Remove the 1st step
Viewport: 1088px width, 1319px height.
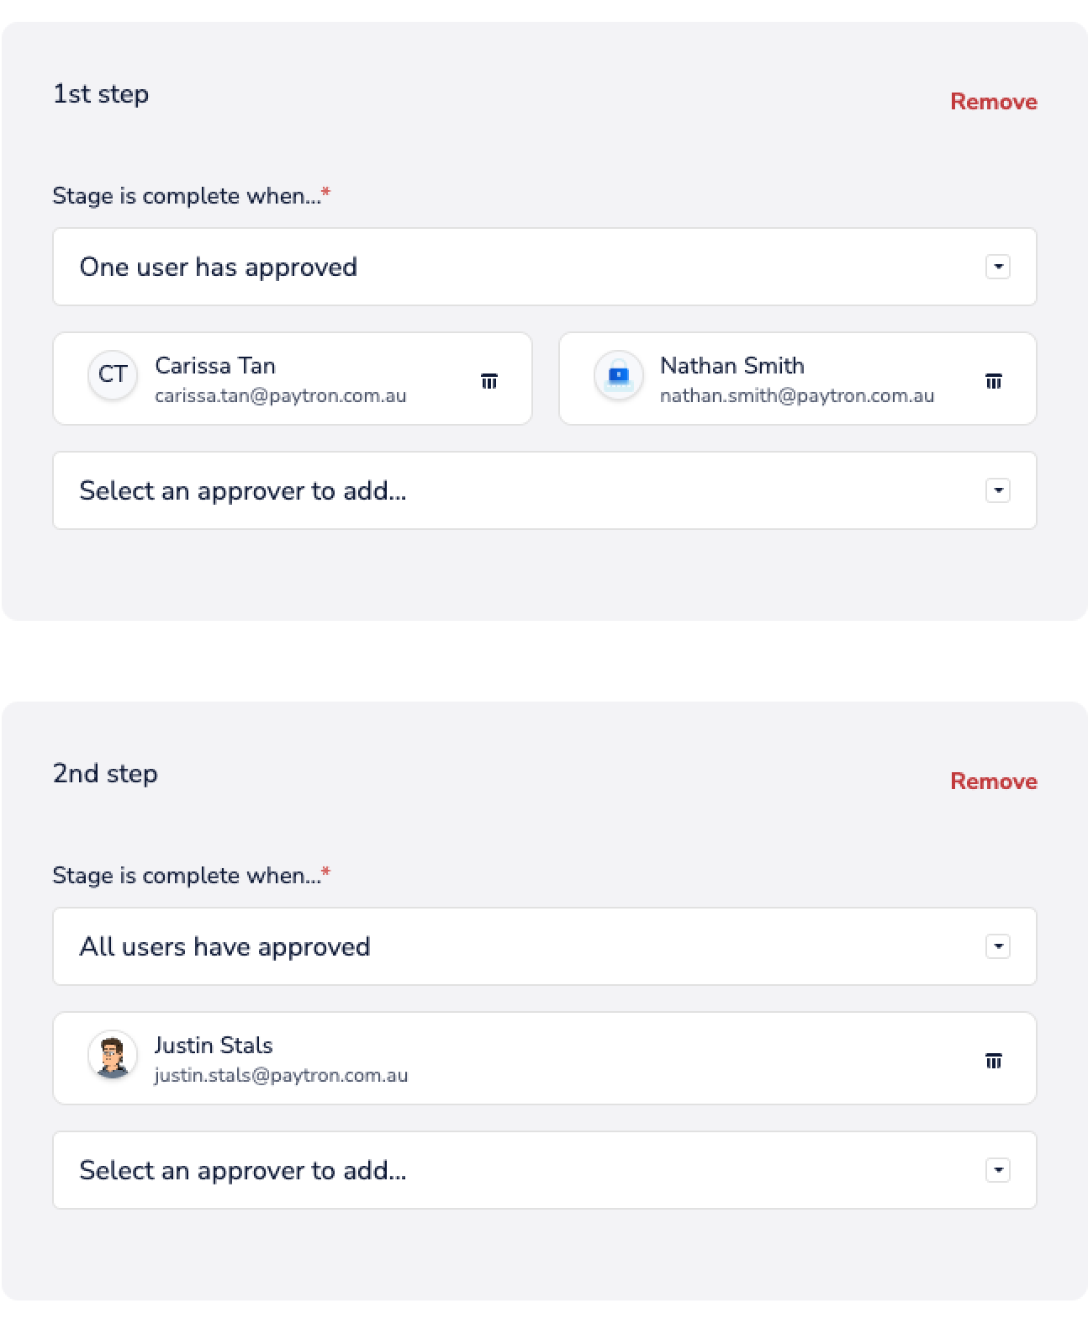993,102
